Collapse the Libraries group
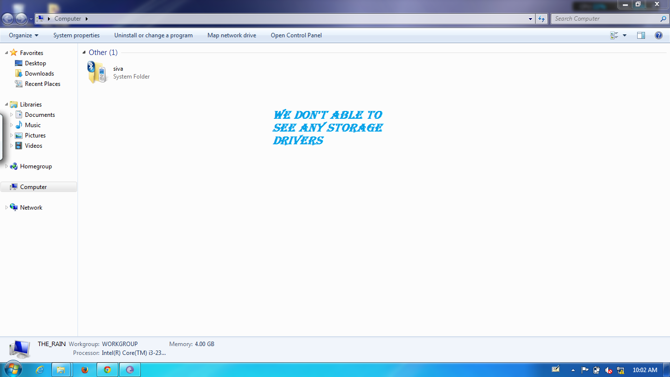 6,105
